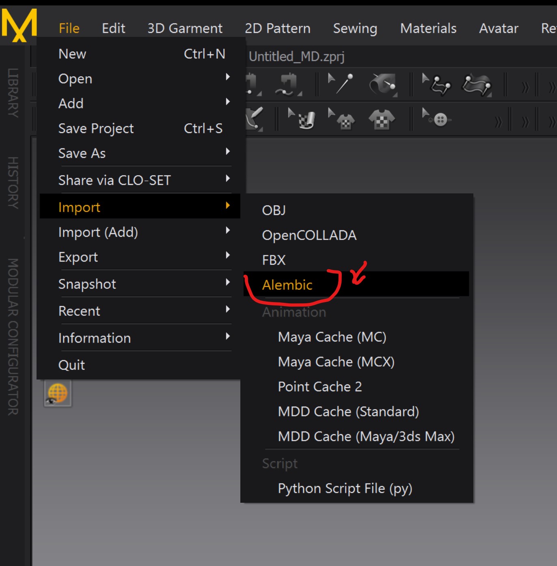Open the Edit menu
Screen dimensions: 557x566
click(113, 28)
